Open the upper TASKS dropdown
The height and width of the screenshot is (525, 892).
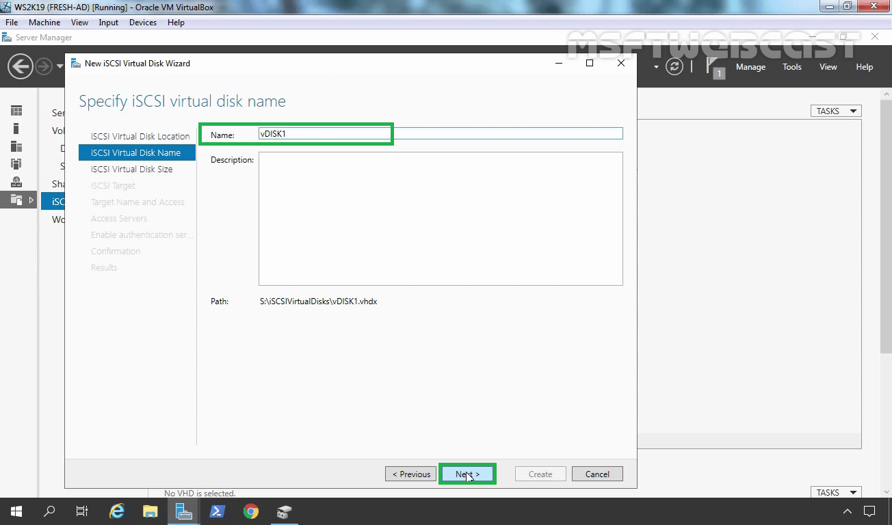[x=835, y=110]
